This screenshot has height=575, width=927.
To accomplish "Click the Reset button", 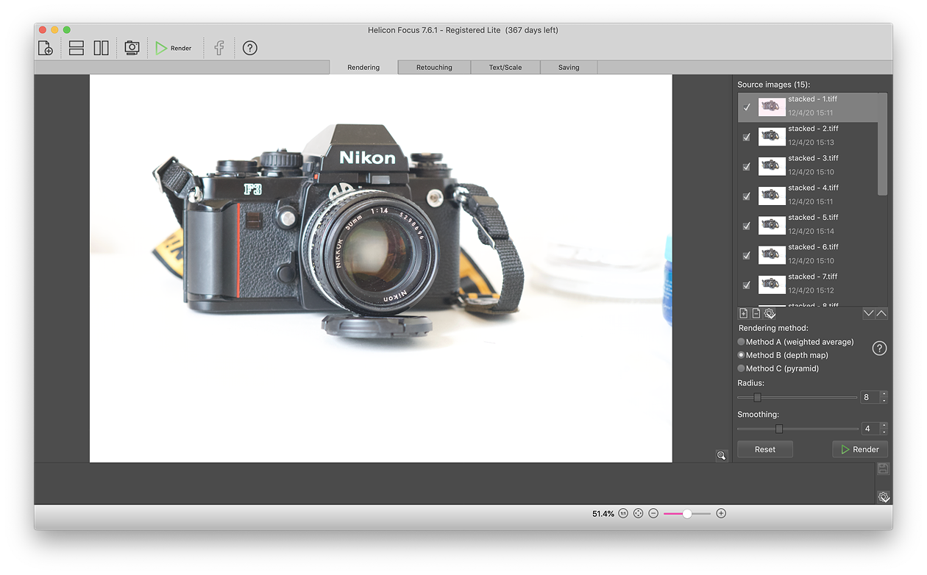I will pyautogui.click(x=765, y=449).
